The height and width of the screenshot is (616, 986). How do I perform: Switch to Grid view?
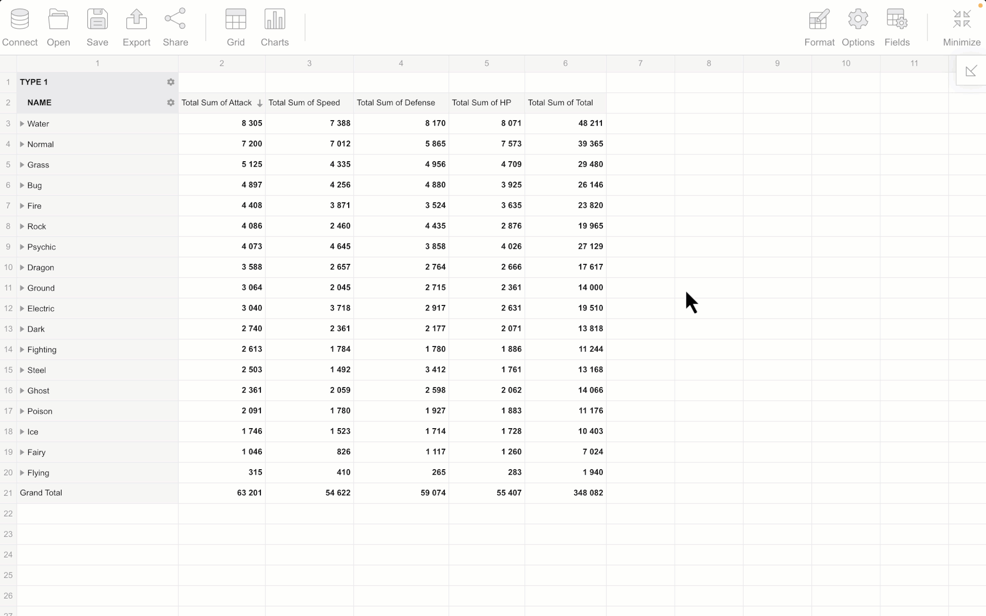pyautogui.click(x=236, y=28)
